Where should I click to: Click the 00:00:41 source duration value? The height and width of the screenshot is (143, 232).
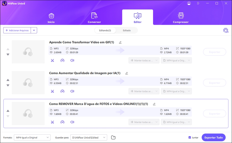pos(74,114)
